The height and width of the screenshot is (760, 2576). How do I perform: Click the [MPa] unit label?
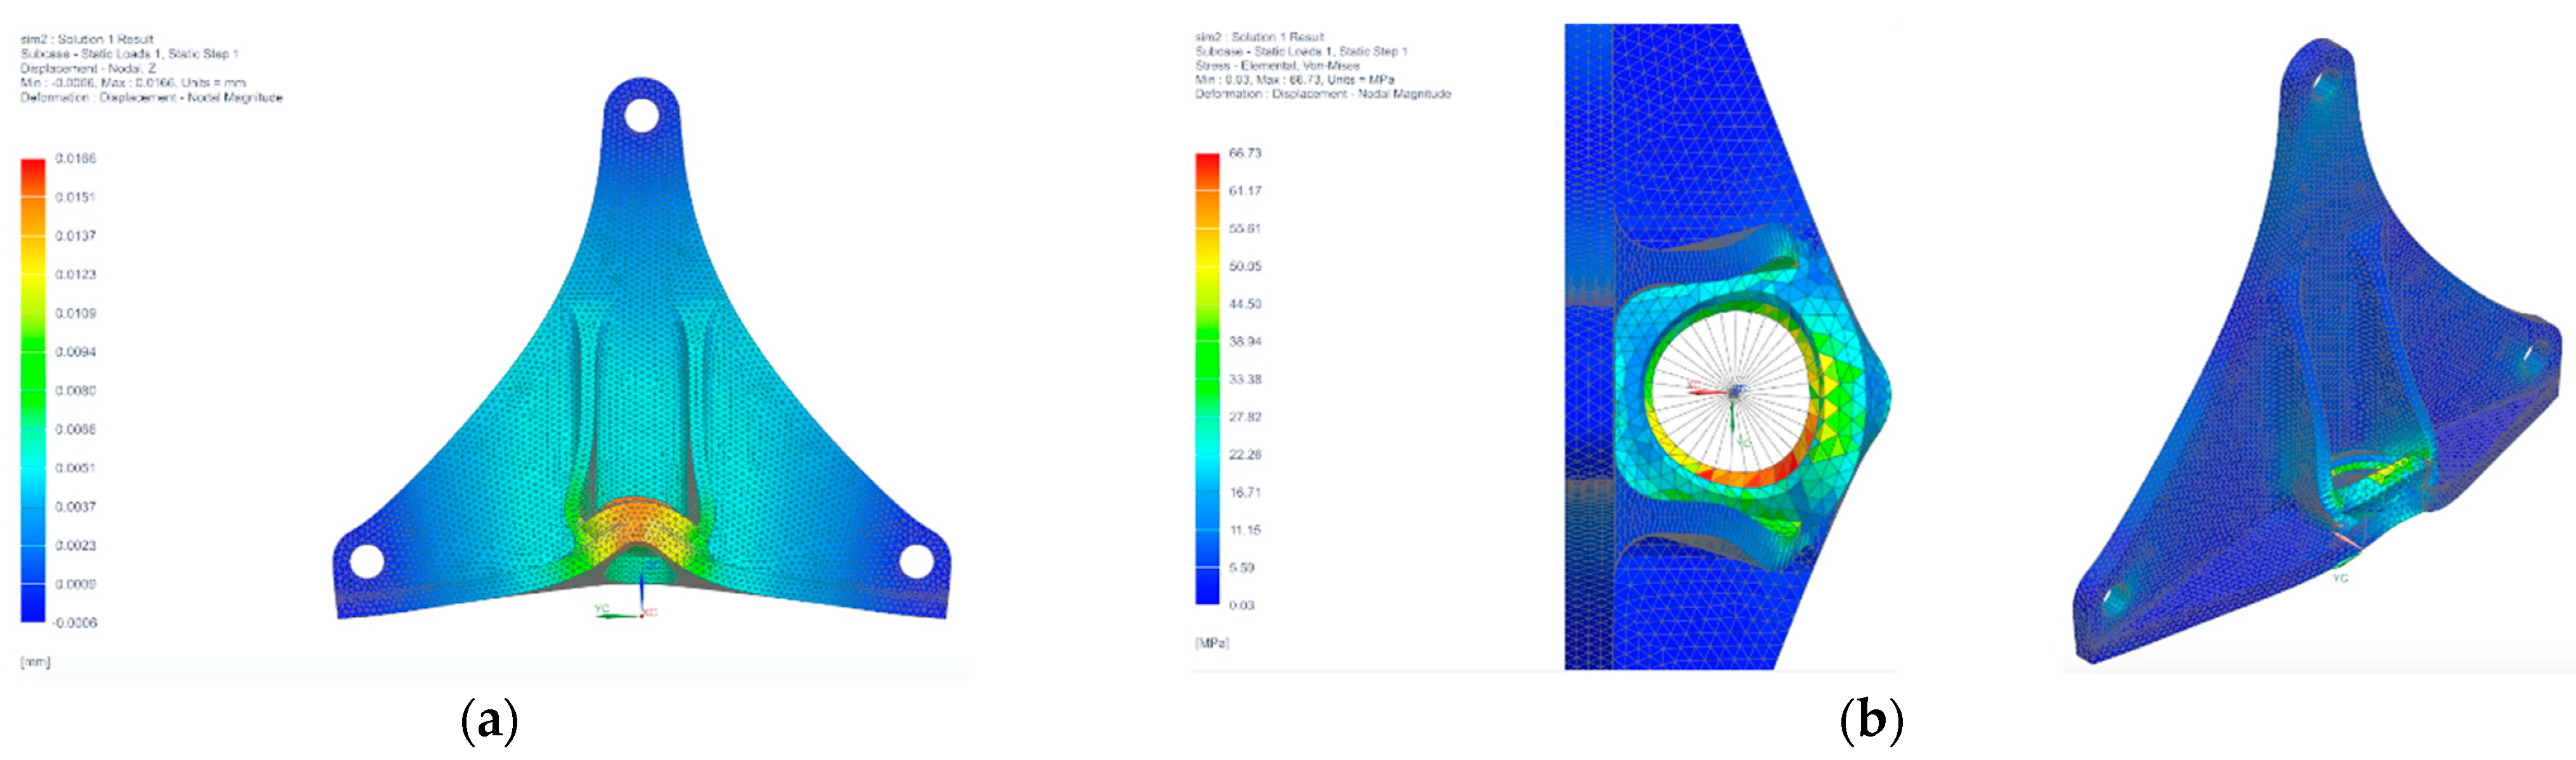coord(1212,643)
